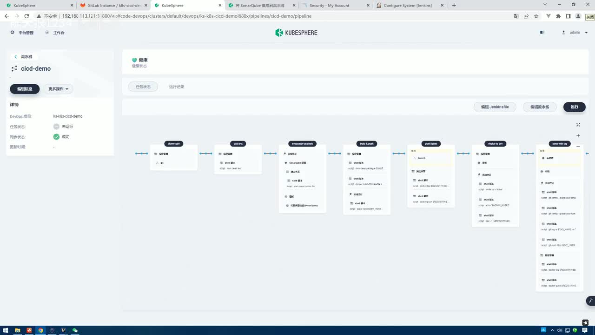This screenshot has width=595, height=335.
Task: Open WeChat from the taskbar
Action: [x=75, y=330]
